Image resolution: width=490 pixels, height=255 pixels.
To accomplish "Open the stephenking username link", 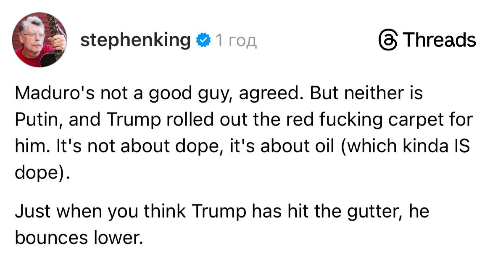I will pos(135,40).
